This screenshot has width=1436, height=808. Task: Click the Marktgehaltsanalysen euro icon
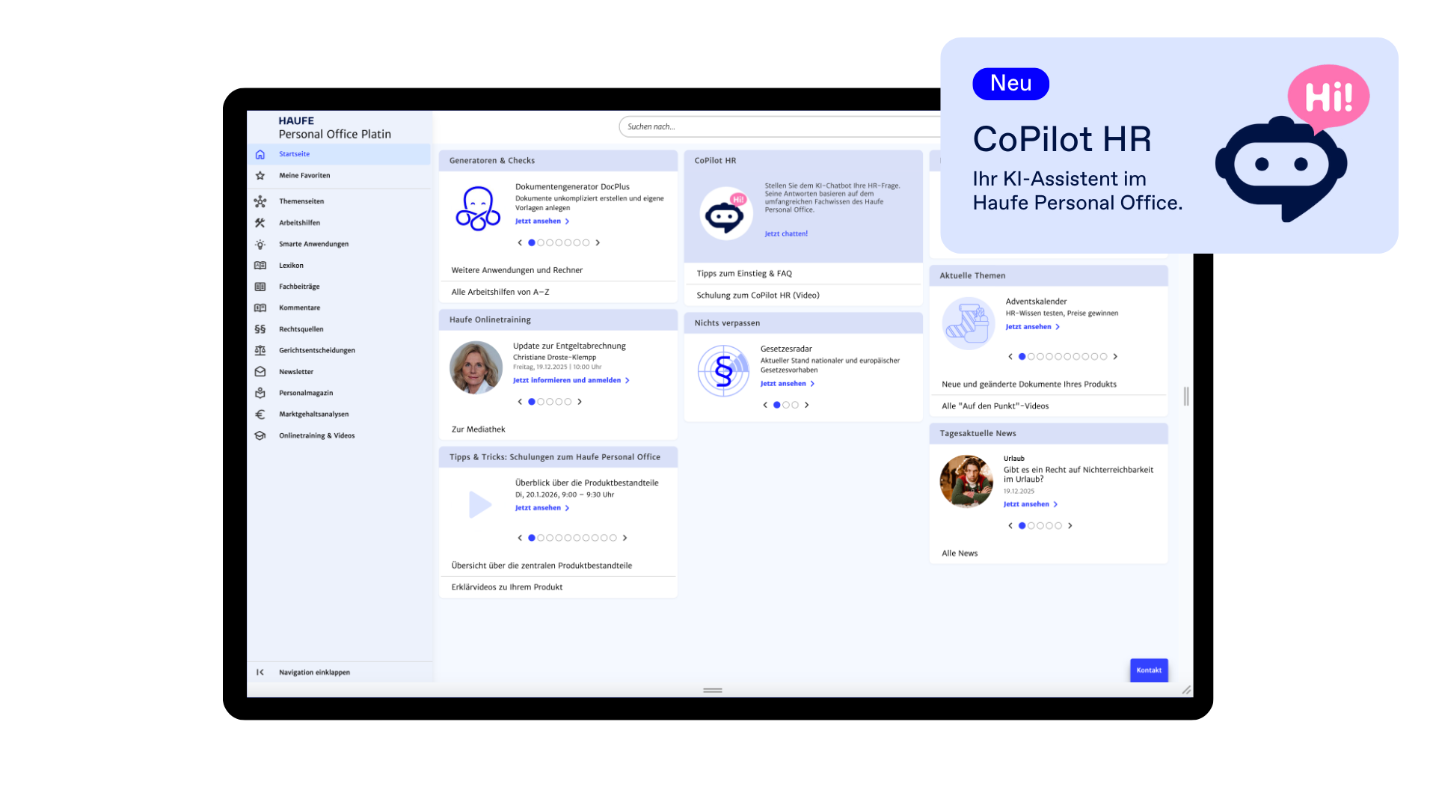(260, 414)
